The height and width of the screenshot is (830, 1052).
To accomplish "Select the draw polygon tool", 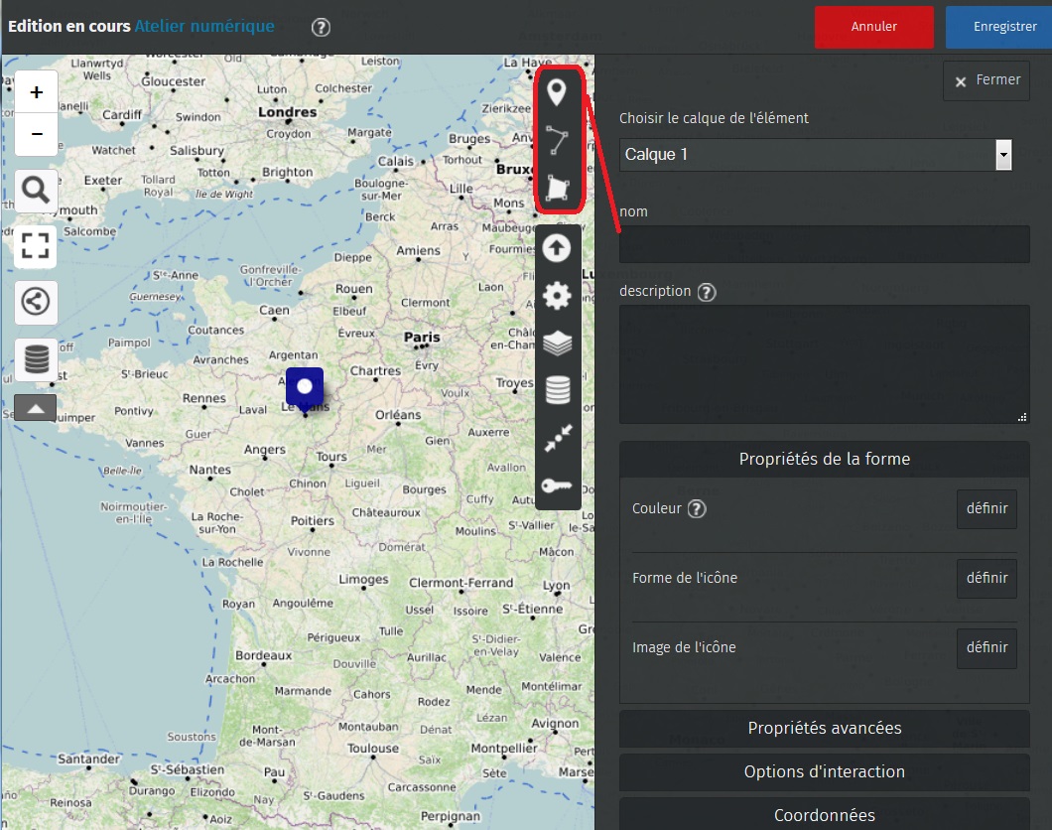I will tap(557, 189).
